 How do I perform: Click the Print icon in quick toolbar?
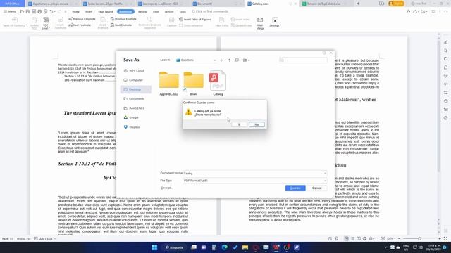point(39,11)
